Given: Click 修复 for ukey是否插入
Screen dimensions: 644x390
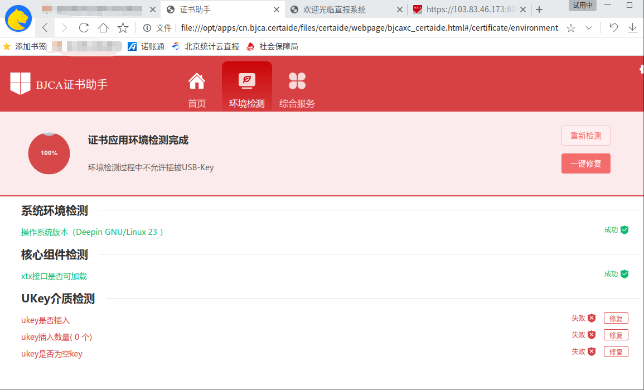Looking at the screenshot, I should click(x=616, y=318).
